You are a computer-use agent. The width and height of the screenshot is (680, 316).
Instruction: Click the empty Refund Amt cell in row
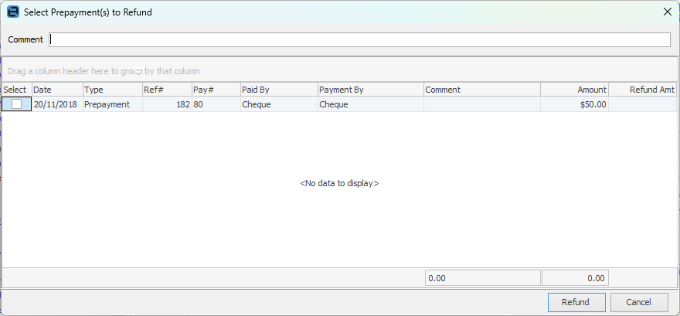coord(643,104)
